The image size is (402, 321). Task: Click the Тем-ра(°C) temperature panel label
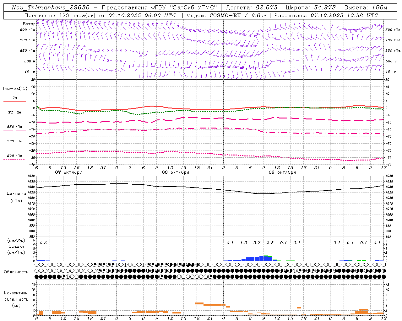click(x=15, y=89)
